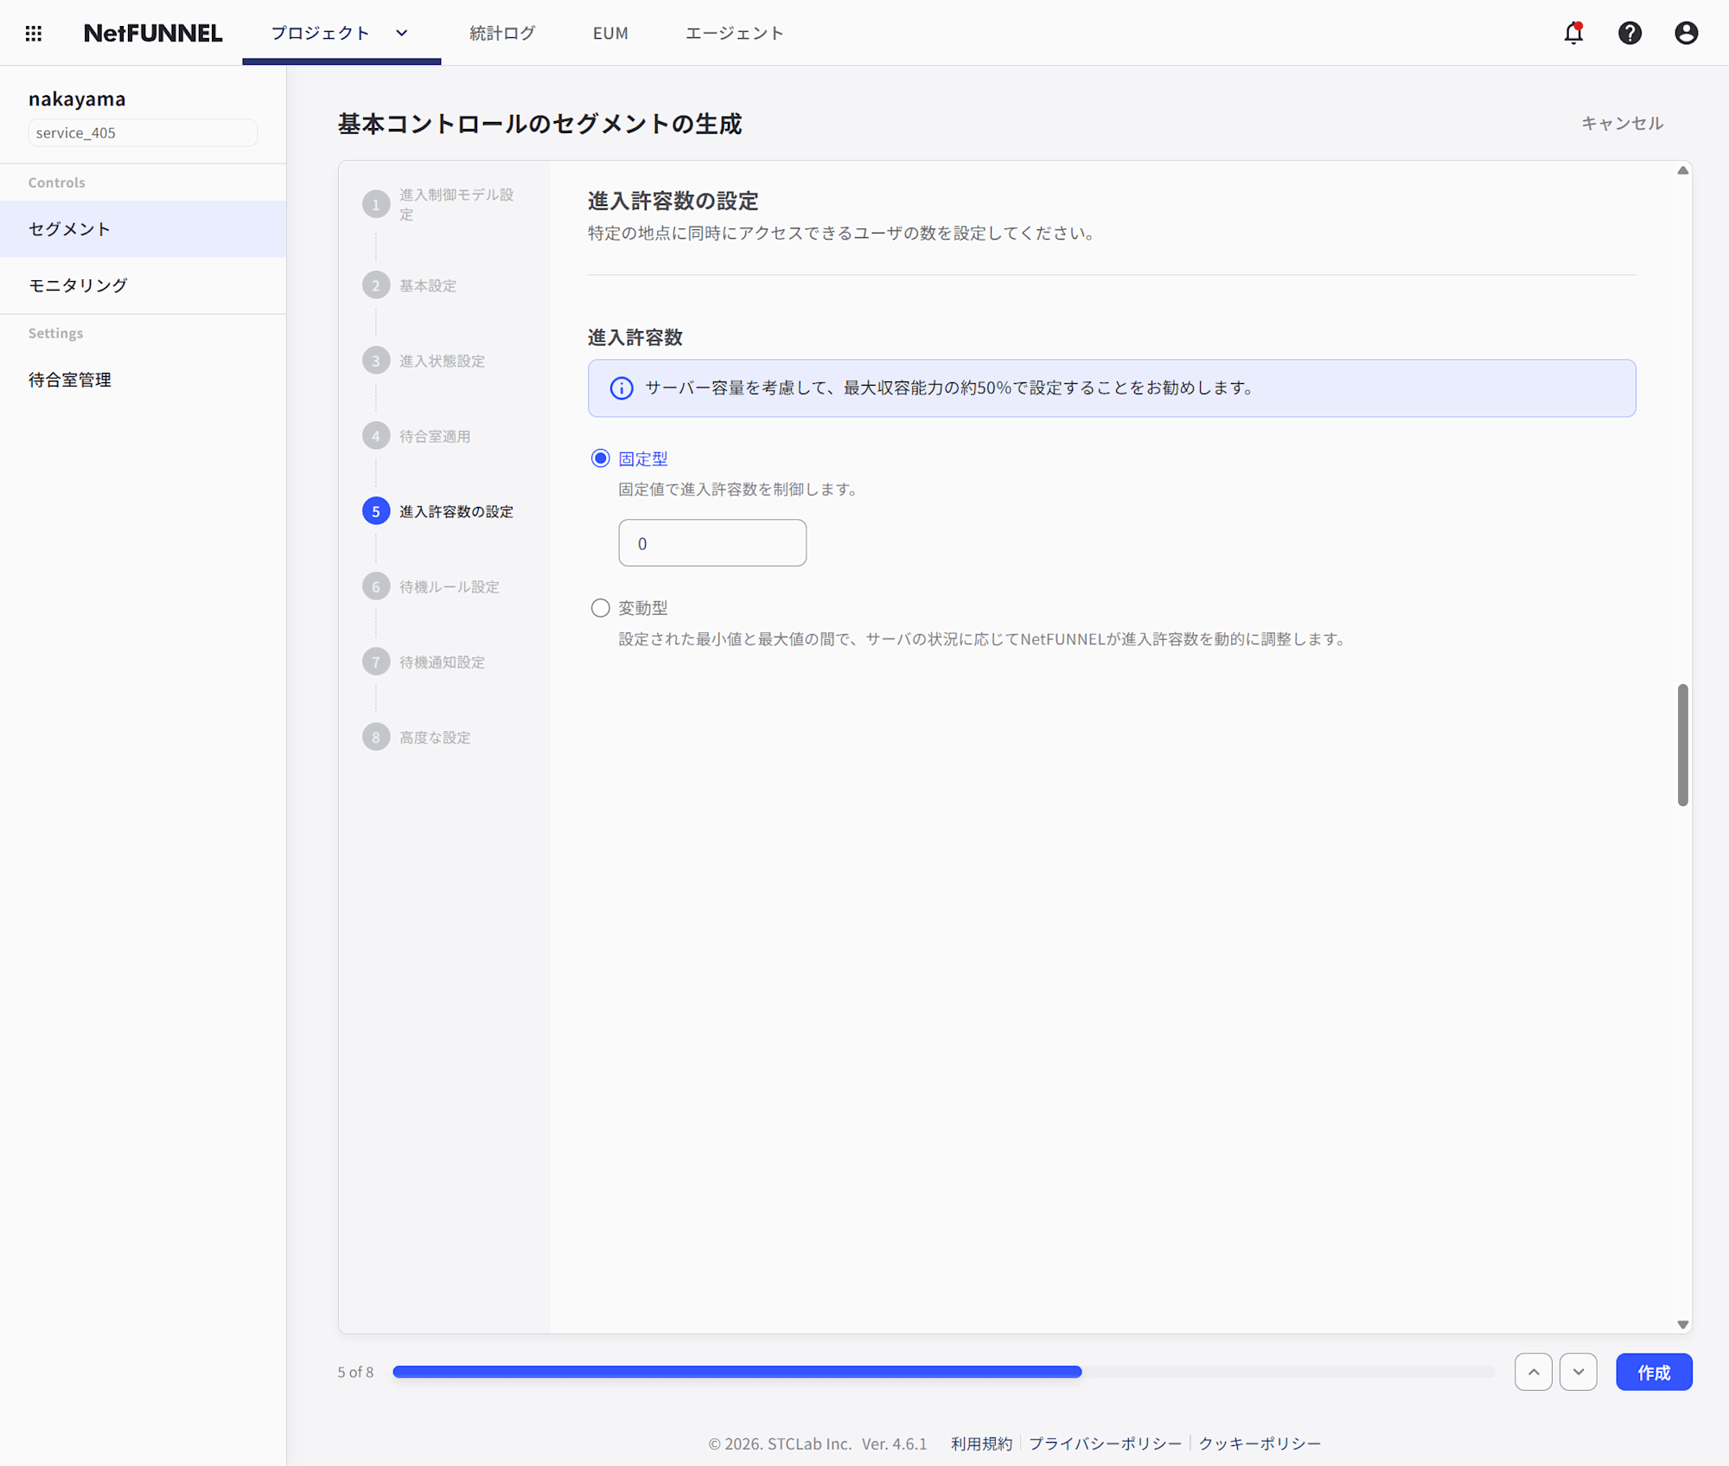Switch to the 統計ログ tab

click(x=502, y=33)
